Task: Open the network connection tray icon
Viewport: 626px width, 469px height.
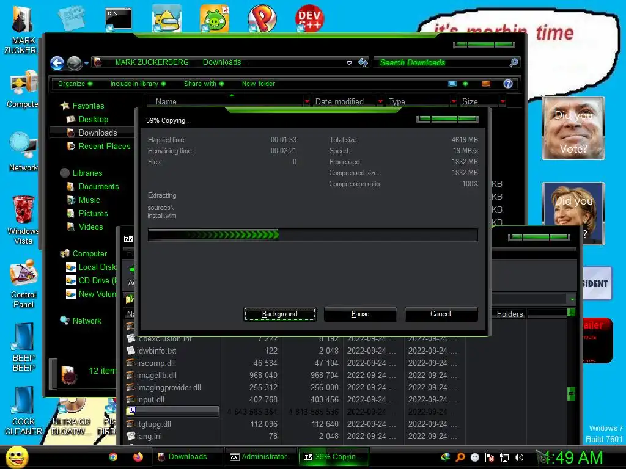Action: pos(504,457)
